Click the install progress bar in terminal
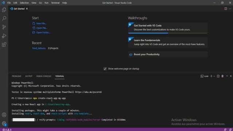Screen dimensions: 233x131 click(23, 120)
